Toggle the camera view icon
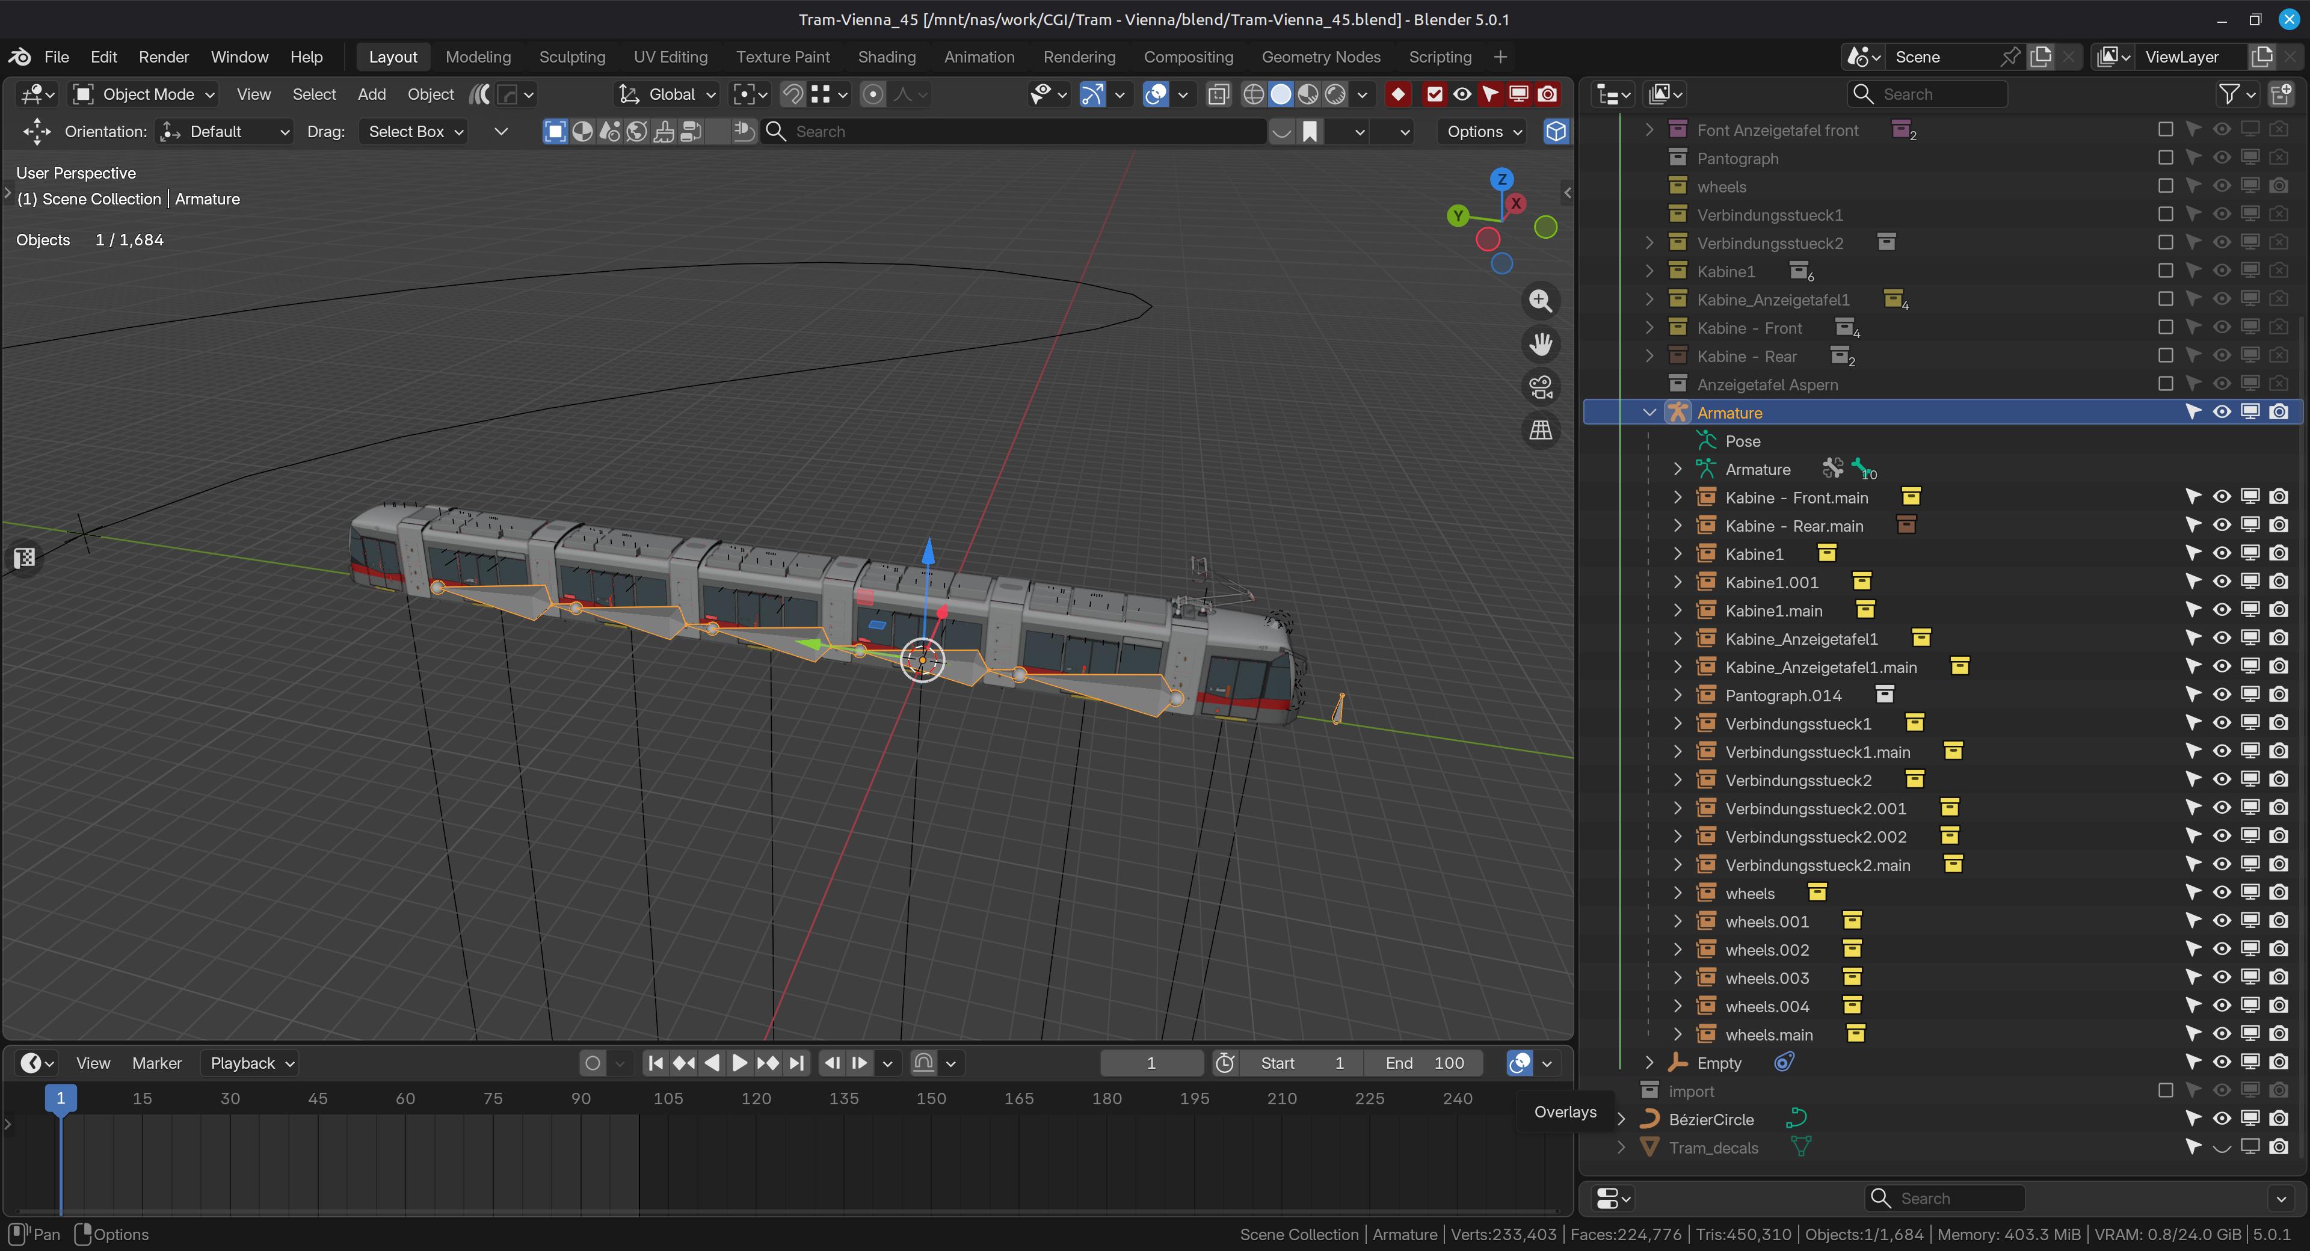Image resolution: width=2310 pixels, height=1251 pixels. (x=1541, y=387)
